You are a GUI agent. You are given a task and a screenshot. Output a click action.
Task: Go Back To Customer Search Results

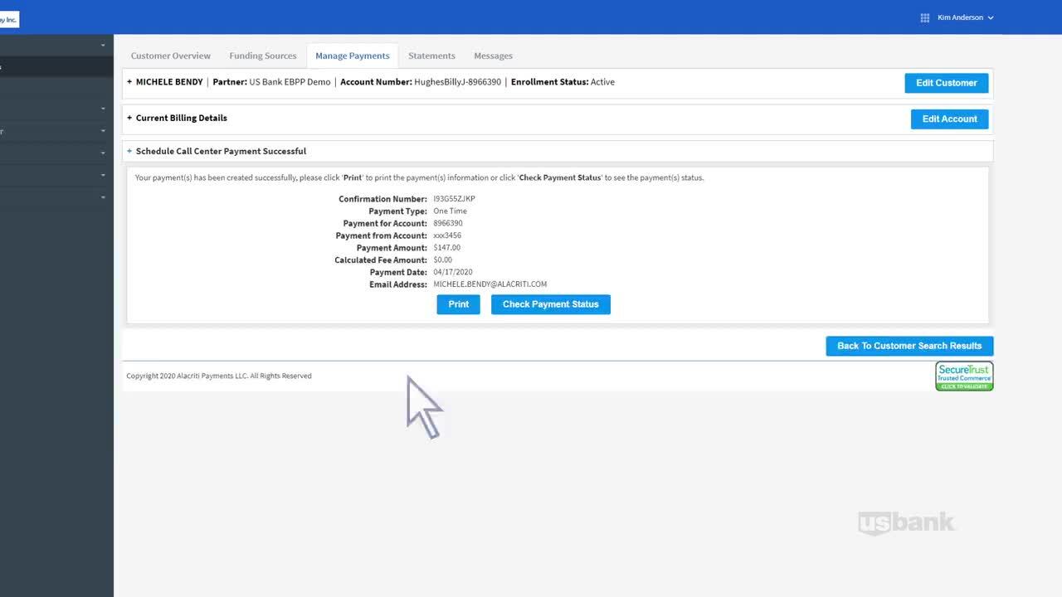click(x=909, y=346)
